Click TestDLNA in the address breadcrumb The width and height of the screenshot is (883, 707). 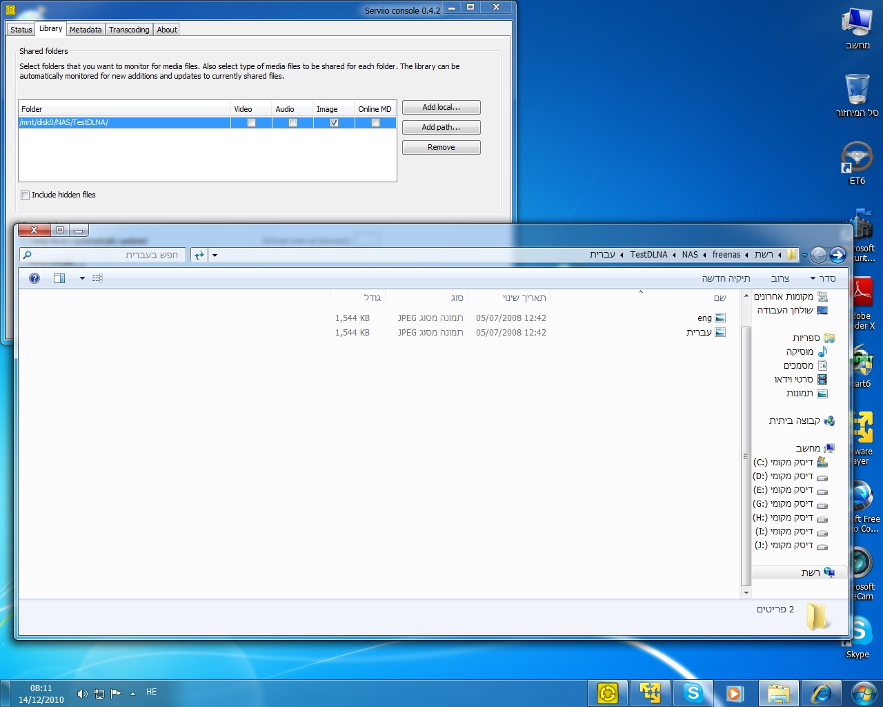pos(648,255)
